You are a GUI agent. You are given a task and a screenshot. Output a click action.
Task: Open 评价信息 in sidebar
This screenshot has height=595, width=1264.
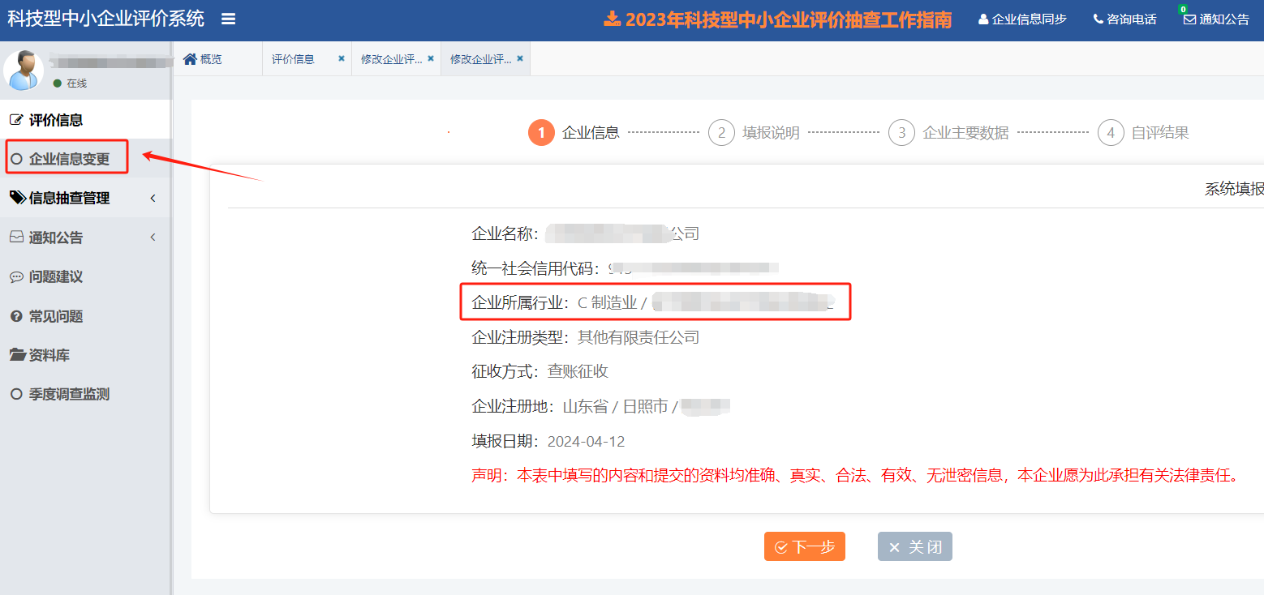[x=56, y=120]
